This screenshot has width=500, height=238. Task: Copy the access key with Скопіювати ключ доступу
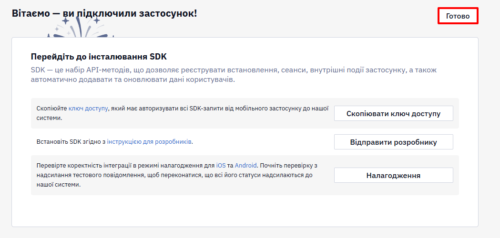pyautogui.click(x=394, y=113)
